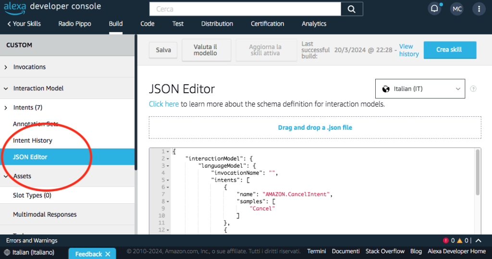The image size is (492, 259).
Task: Click the JSON editor vertical scrollbar
Action: pyautogui.click(x=478, y=172)
